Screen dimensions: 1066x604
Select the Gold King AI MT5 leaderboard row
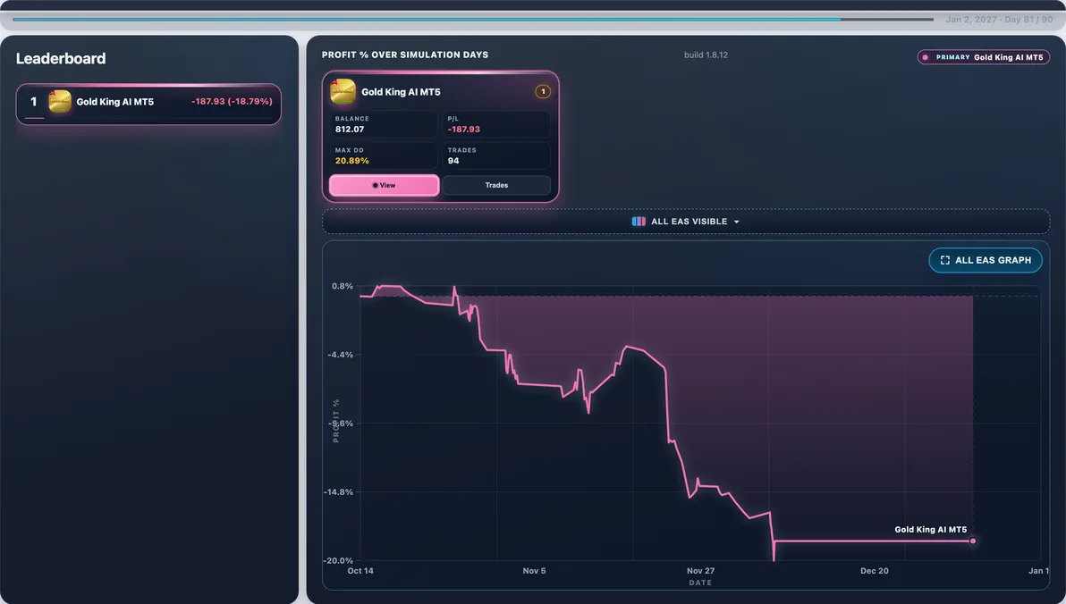click(x=148, y=104)
